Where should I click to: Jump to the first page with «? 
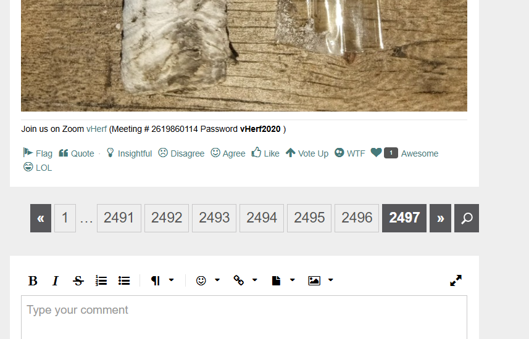point(41,218)
